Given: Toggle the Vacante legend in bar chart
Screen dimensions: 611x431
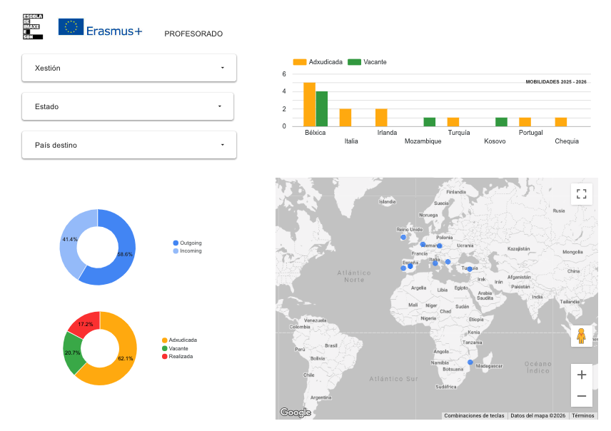Looking at the screenshot, I should [x=368, y=62].
